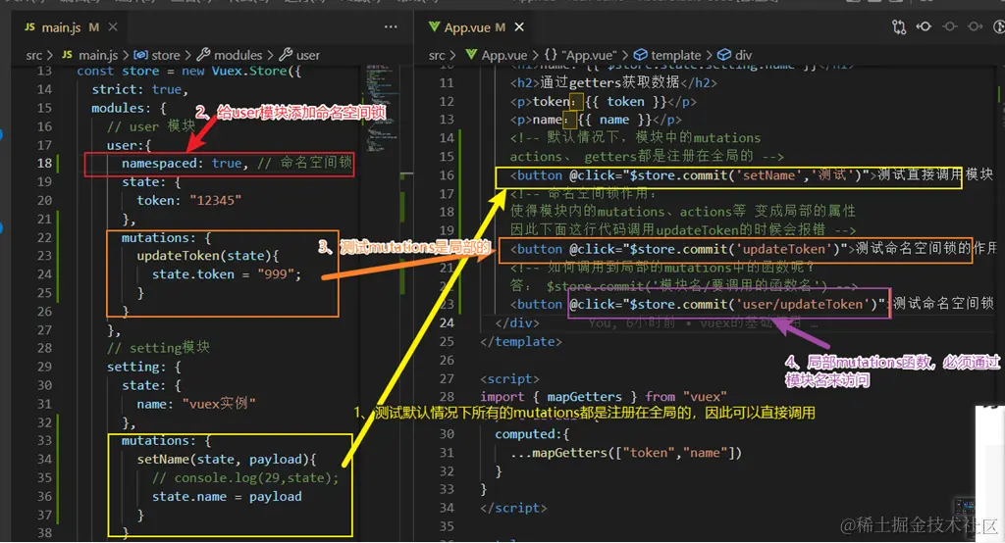1005x543 pixels.
Task: Open src breadcrumb in main.js editor
Action: coord(34,56)
